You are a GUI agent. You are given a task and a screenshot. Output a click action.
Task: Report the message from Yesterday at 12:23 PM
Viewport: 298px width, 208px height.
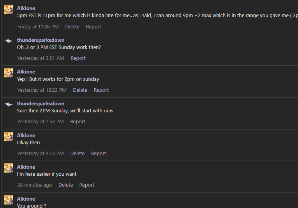[x=101, y=90]
